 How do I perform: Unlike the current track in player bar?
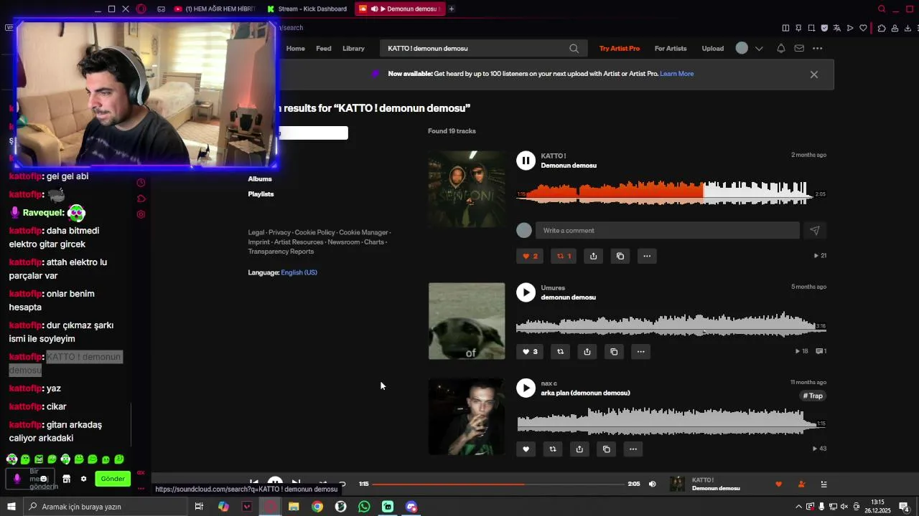pos(778,484)
